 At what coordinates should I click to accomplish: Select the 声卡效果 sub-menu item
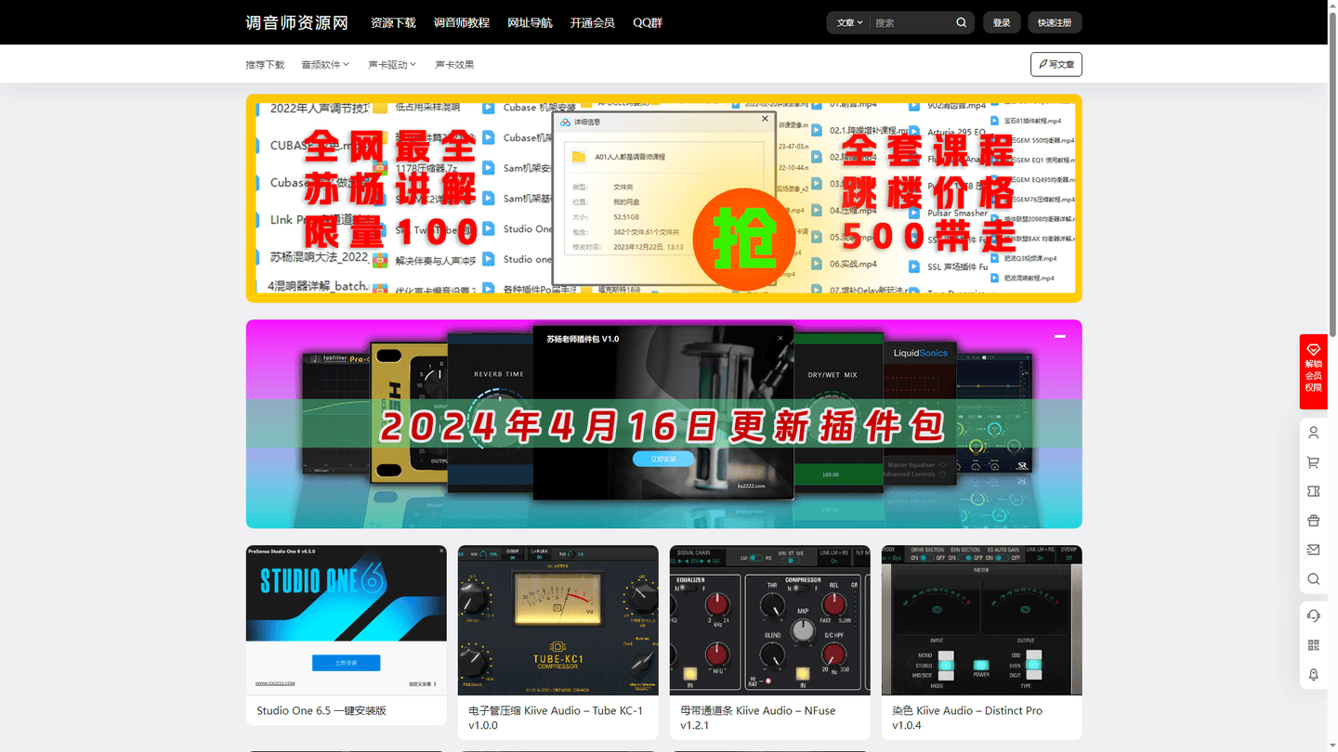point(454,64)
